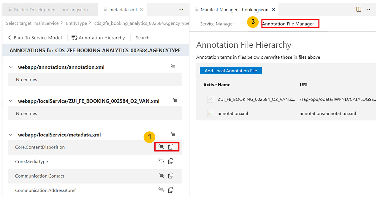Collapse the webapp/annotations/annotation.xml section
The image size is (380, 201).
tap(11, 67)
